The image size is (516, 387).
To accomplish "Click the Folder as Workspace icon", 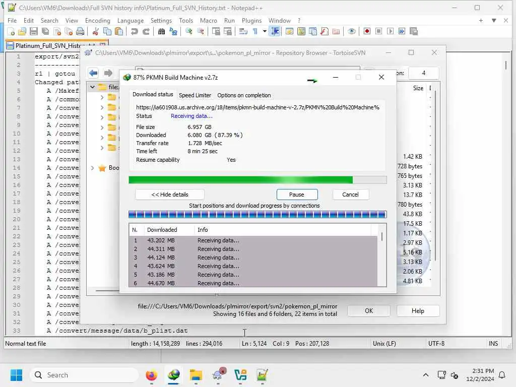I will [336, 32].
